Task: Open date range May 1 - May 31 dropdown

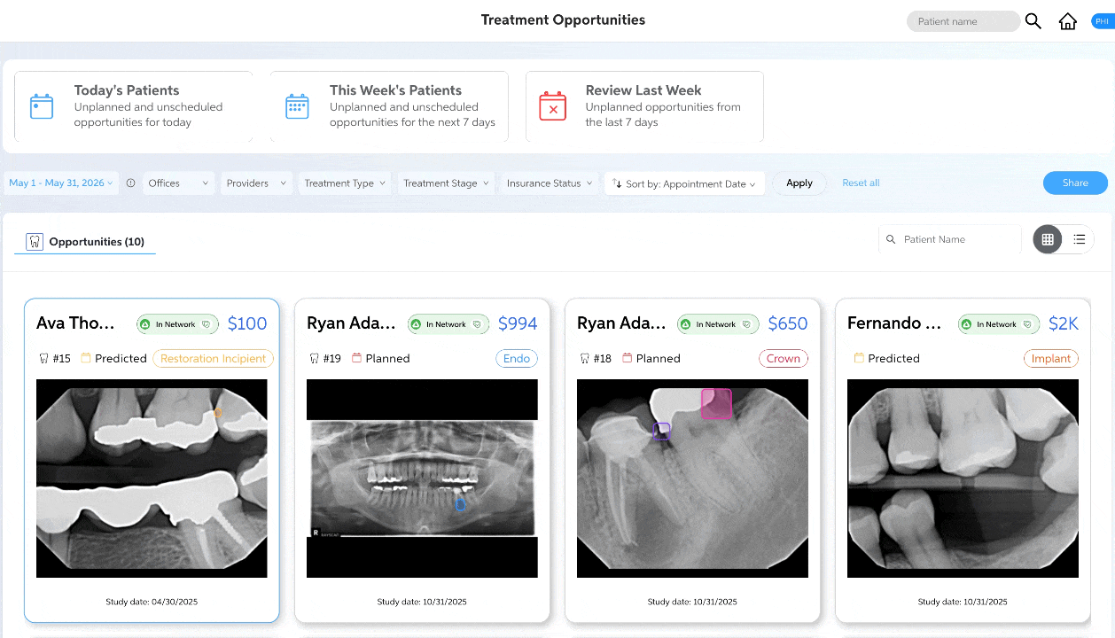Action: pos(60,183)
